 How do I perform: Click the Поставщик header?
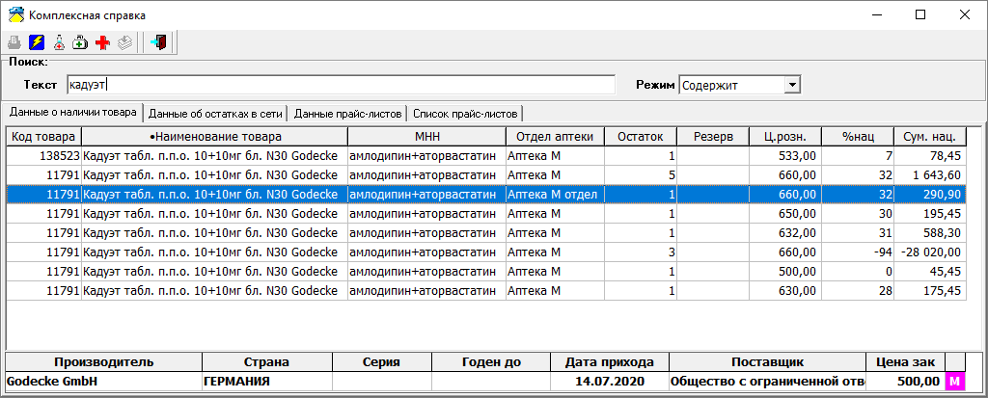[x=767, y=362]
